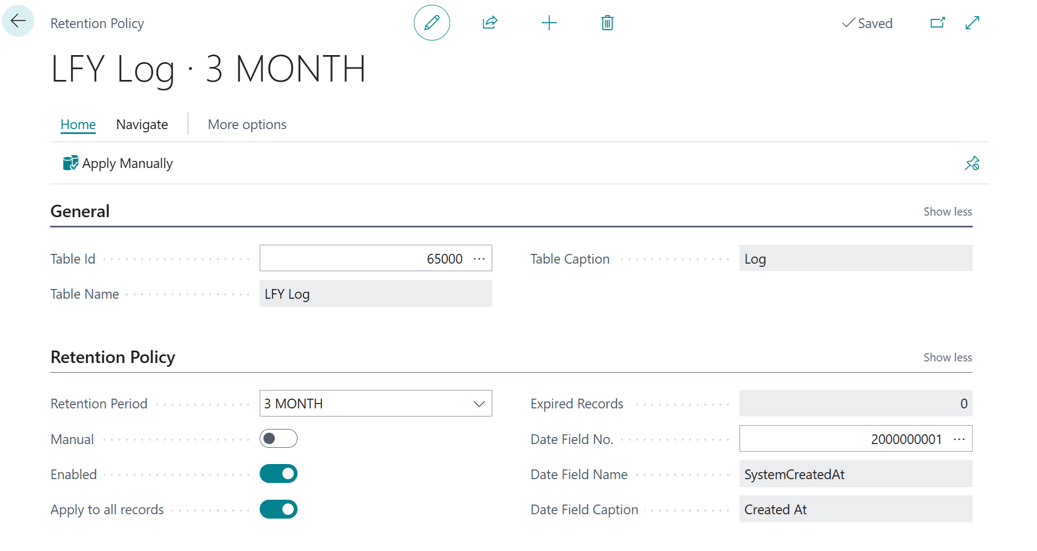The image size is (1037, 551).
Task: Open Table Id lookup ellipsis
Action: point(479,259)
